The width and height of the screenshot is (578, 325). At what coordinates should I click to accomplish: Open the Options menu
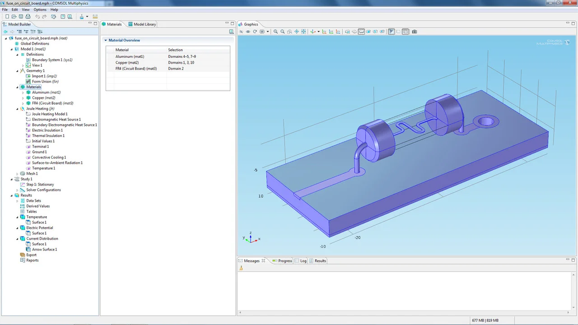coord(40,9)
